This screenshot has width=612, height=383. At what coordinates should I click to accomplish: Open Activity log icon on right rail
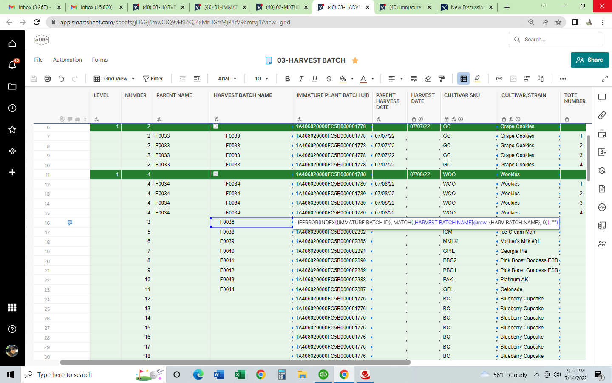(602, 207)
